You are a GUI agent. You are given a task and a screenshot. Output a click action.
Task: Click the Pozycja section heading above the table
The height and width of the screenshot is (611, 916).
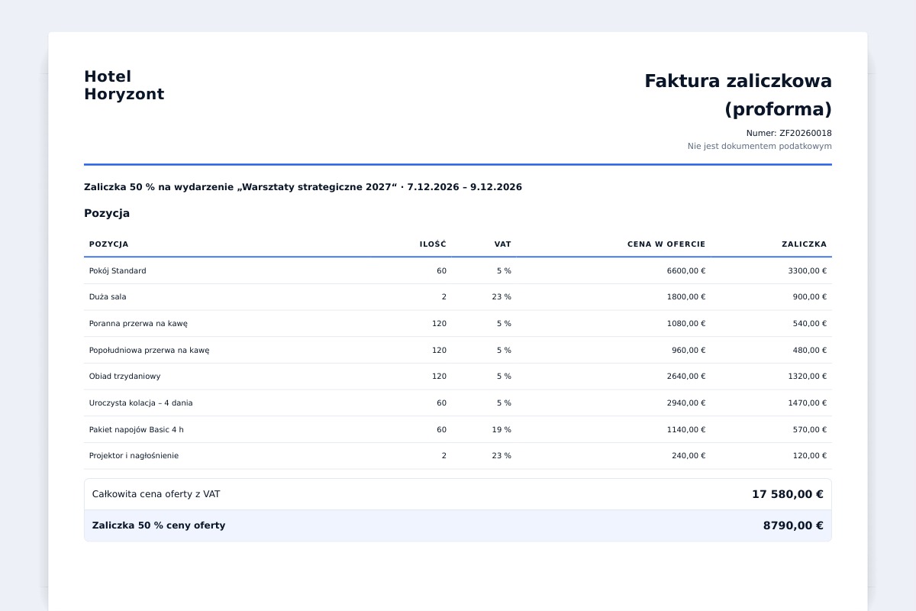coord(107,213)
